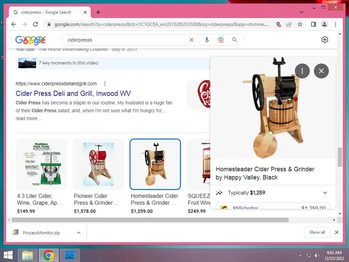Image resolution: width=349 pixels, height=262 pixels.
Task: Select the Homesteader Cider Press thumbnail
Action: click(x=155, y=164)
